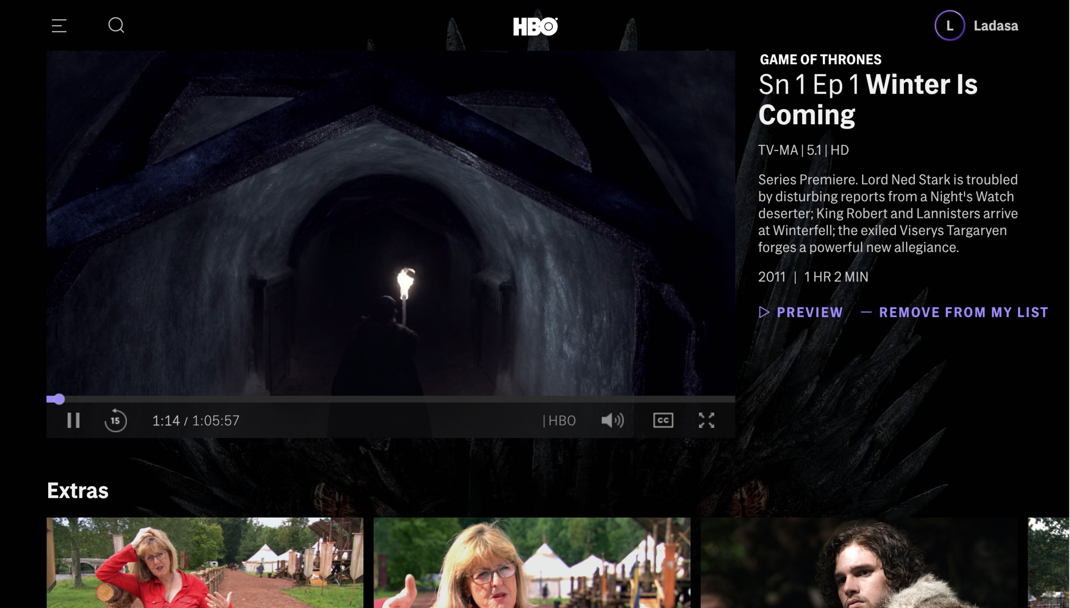The width and height of the screenshot is (1070, 608).
Task: Pause the video playback
Action: point(73,420)
